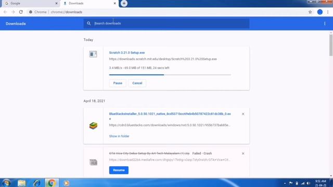Click the Scratch setup file icon

(x=93, y=54)
